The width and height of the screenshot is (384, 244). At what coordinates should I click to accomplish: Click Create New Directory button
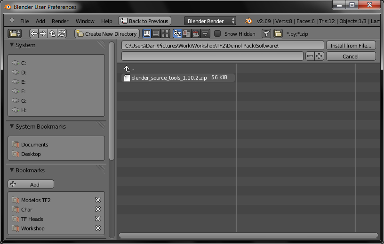point(107,33)
